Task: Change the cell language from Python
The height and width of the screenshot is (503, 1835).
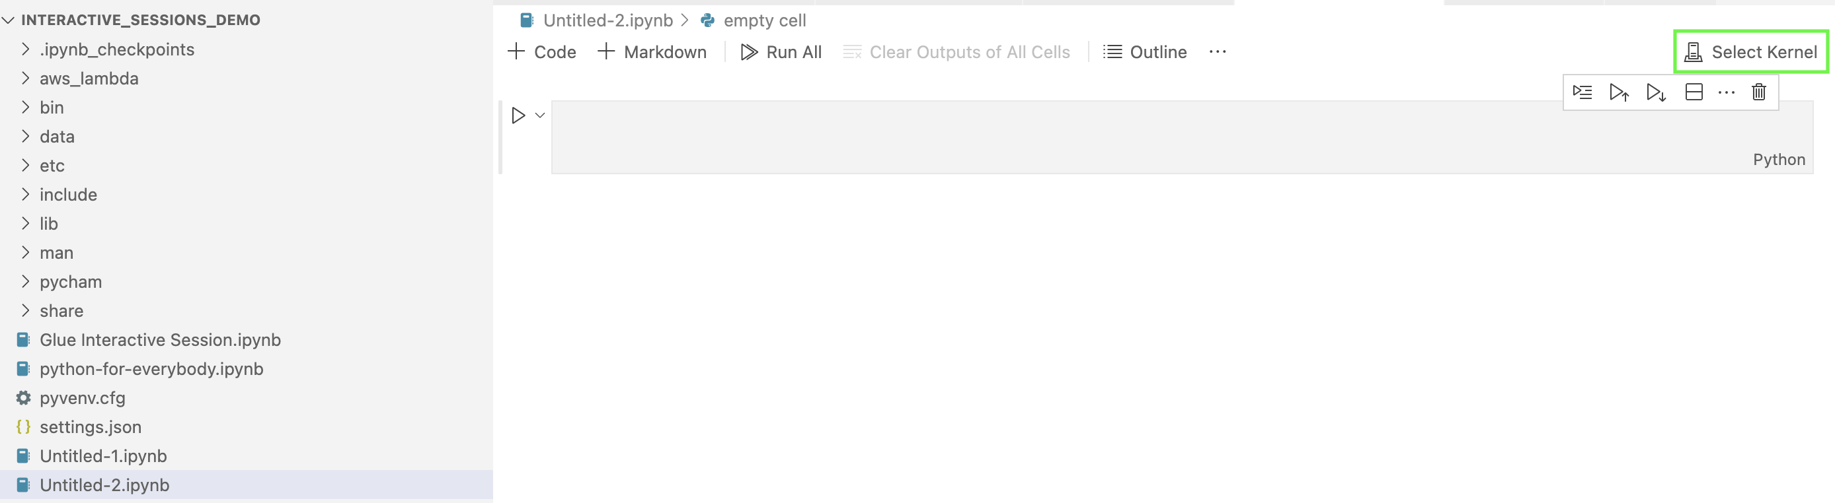Action: 1779,159
